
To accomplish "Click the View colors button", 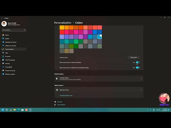I will tap(134, 57).
